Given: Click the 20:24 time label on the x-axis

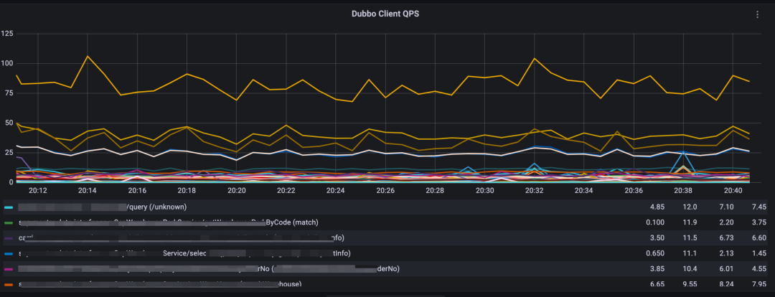Looking at the screenshot, I should tap(336, 190).
